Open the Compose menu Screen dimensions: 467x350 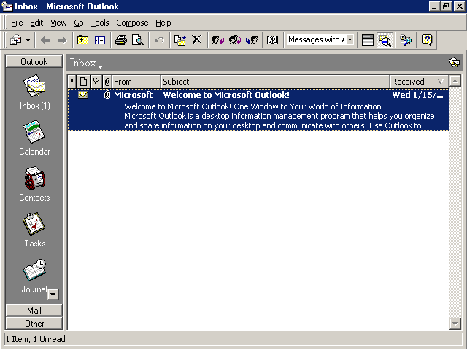coord(132,23)
